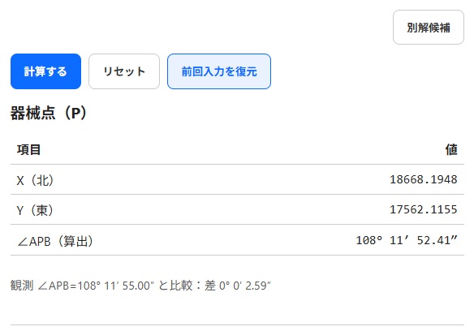Click the observed value 108° 11′ 55.00″
This screenshot has height=331, width=474.
[116, 286]
